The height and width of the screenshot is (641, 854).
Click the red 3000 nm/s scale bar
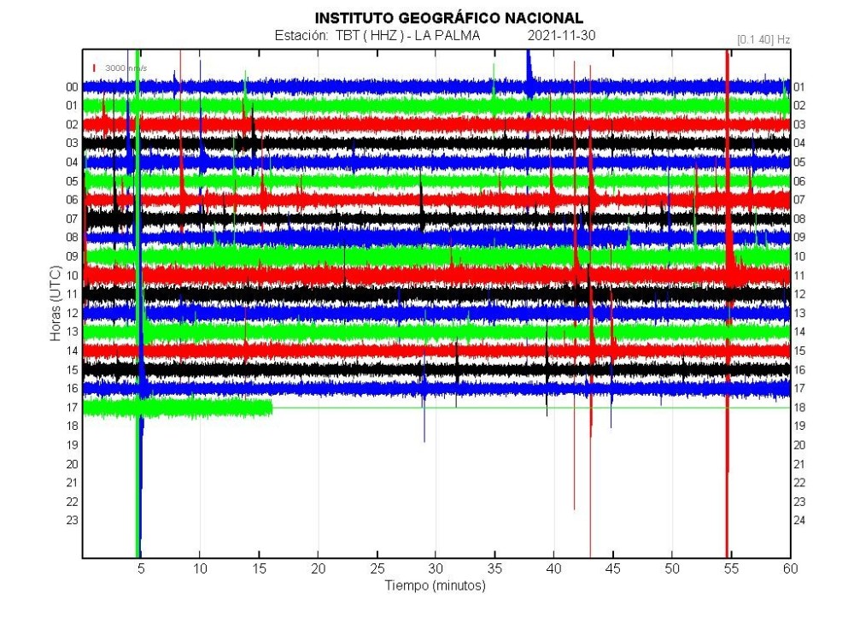coord(94,67)
